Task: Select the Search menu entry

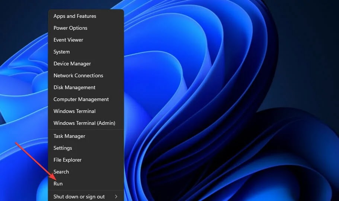Action: [x=86, y=172]
